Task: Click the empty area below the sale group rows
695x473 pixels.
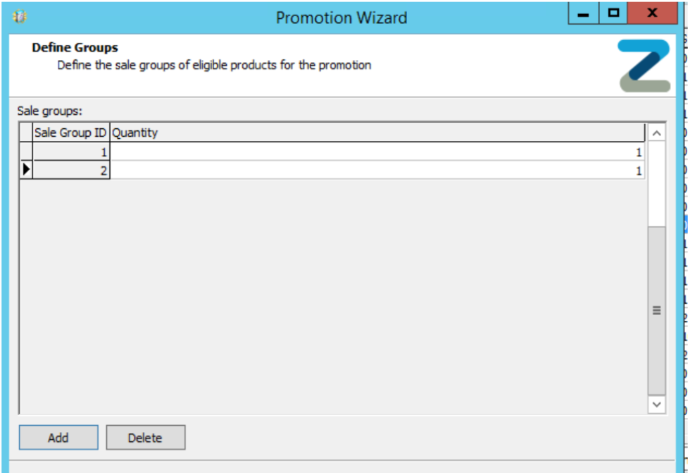Action: (x=331, y=296)
